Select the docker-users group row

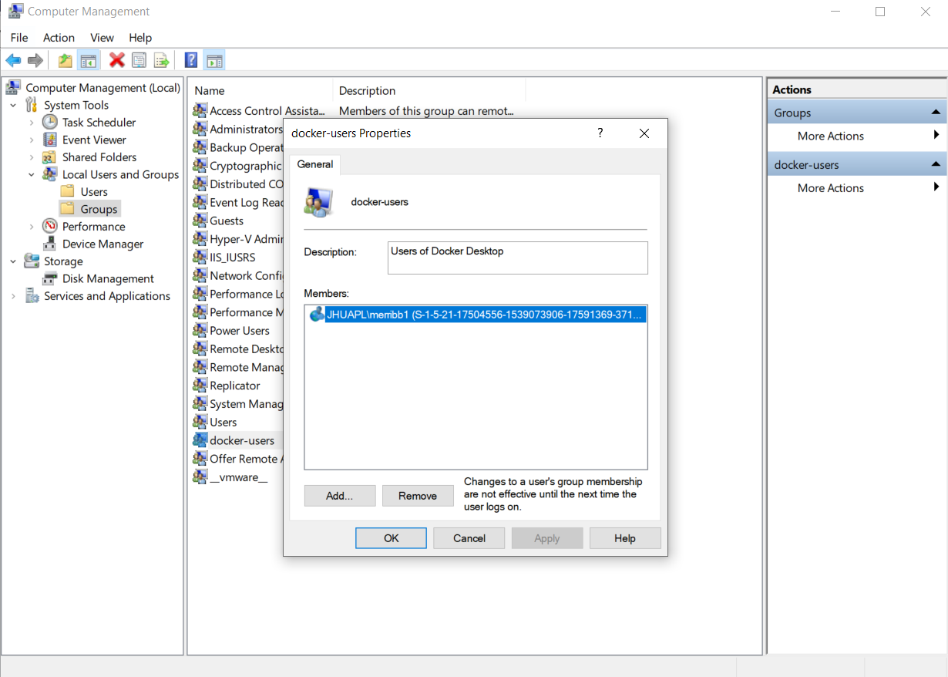[x=242, y=441]
